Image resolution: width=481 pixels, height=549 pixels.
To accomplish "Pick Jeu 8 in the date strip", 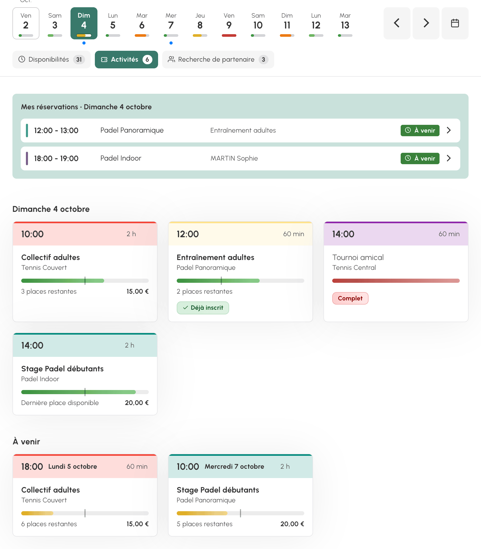I will tap(200, 23).
